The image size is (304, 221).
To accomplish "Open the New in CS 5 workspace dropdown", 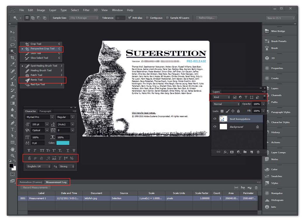I will coord(280,18).
